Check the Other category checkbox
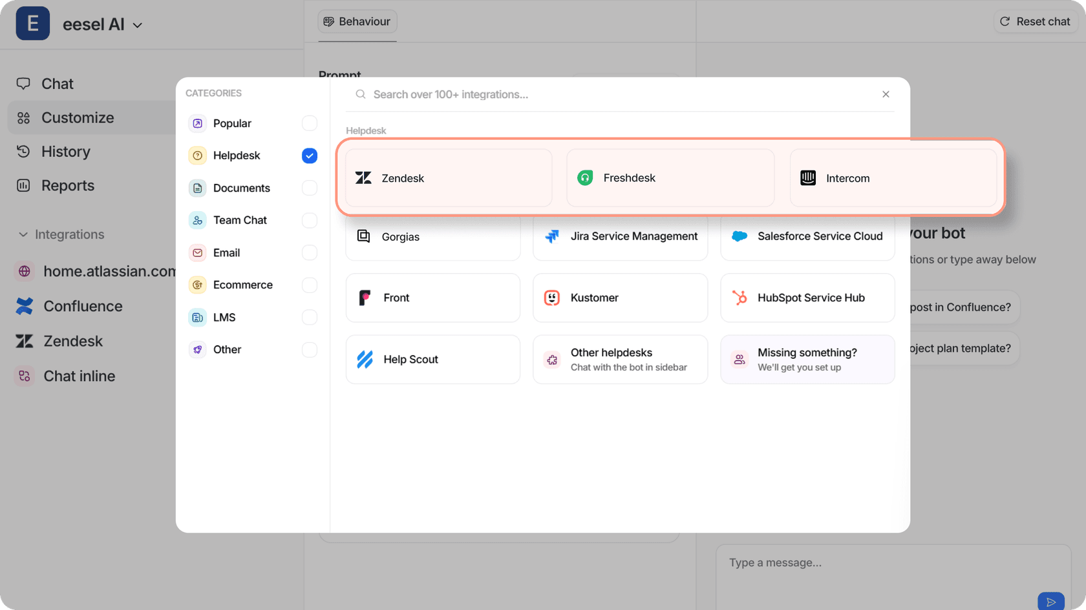This screenshot has height=610, width=1086. tap(310, 349)
